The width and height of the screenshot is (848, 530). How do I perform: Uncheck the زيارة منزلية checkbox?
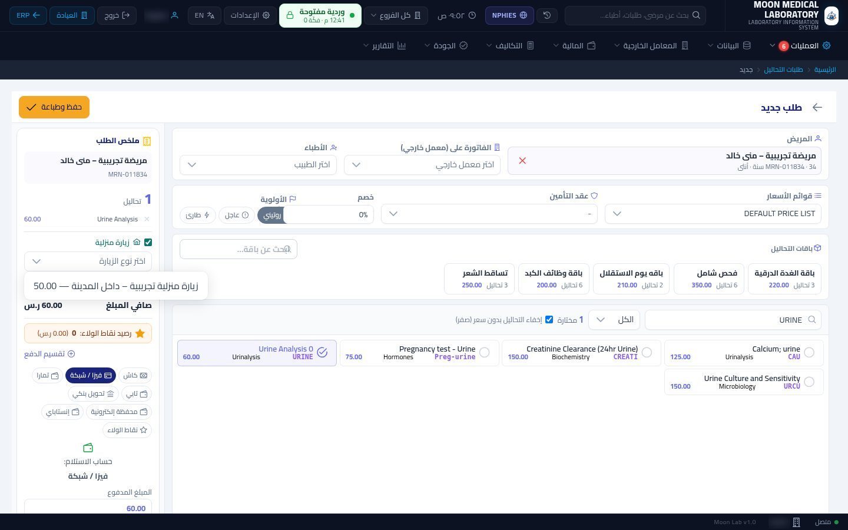click(x=148, y=242)
